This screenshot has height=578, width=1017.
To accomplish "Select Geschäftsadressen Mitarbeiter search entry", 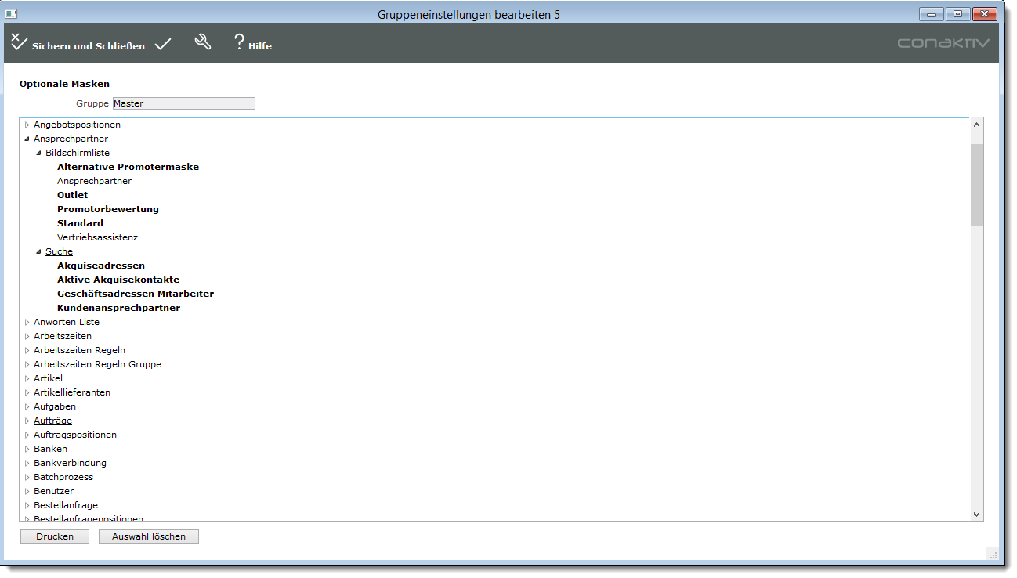I will pos(135,294).
